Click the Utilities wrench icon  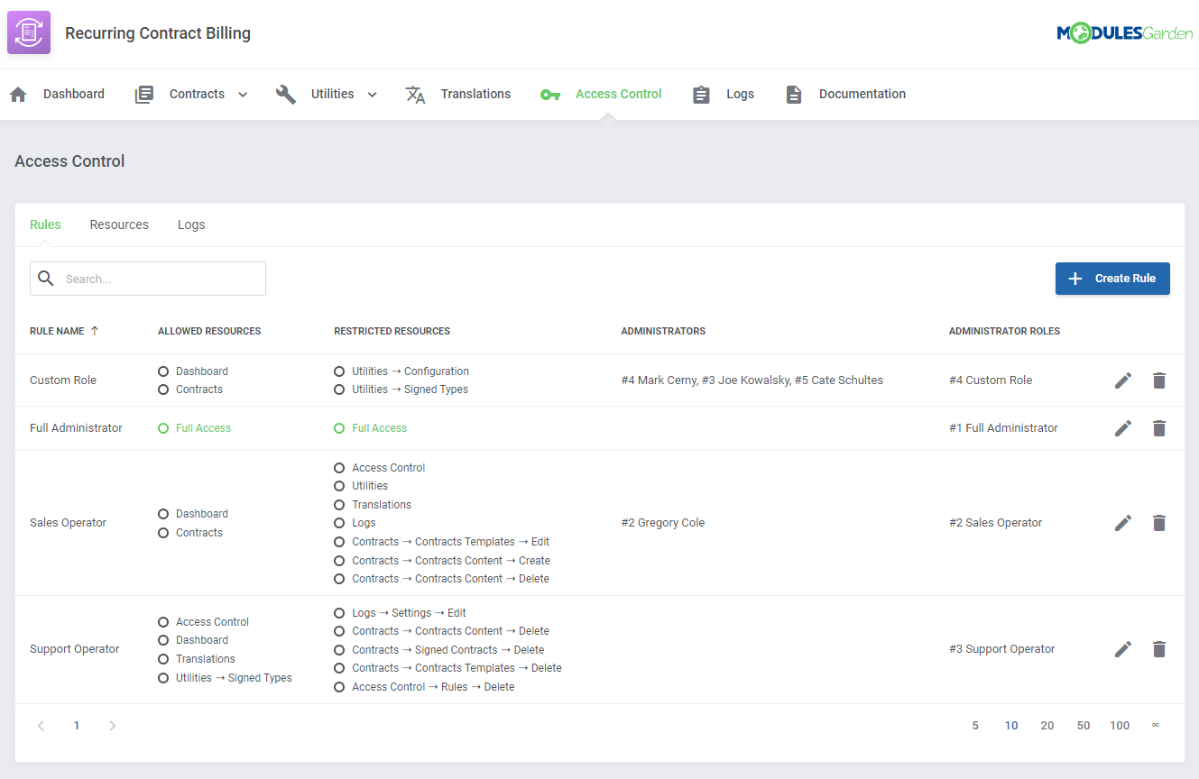[286, 95]
